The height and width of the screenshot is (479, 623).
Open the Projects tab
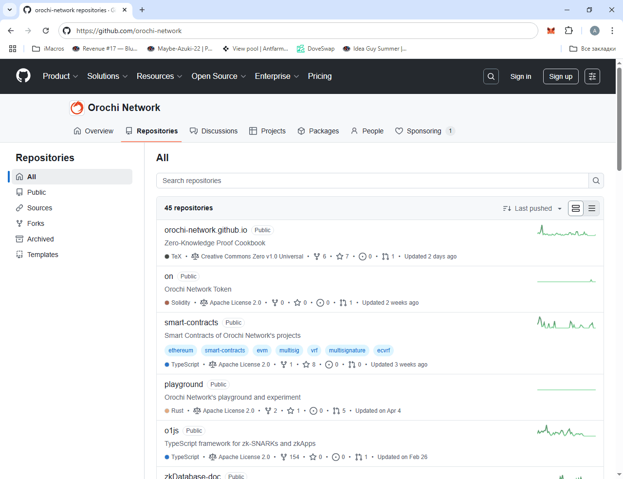coord(267,131)
